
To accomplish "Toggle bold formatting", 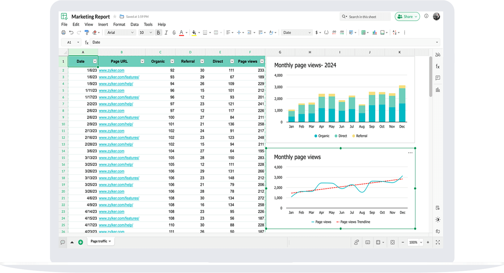I will pyautogui.click(x=158, y=33).
